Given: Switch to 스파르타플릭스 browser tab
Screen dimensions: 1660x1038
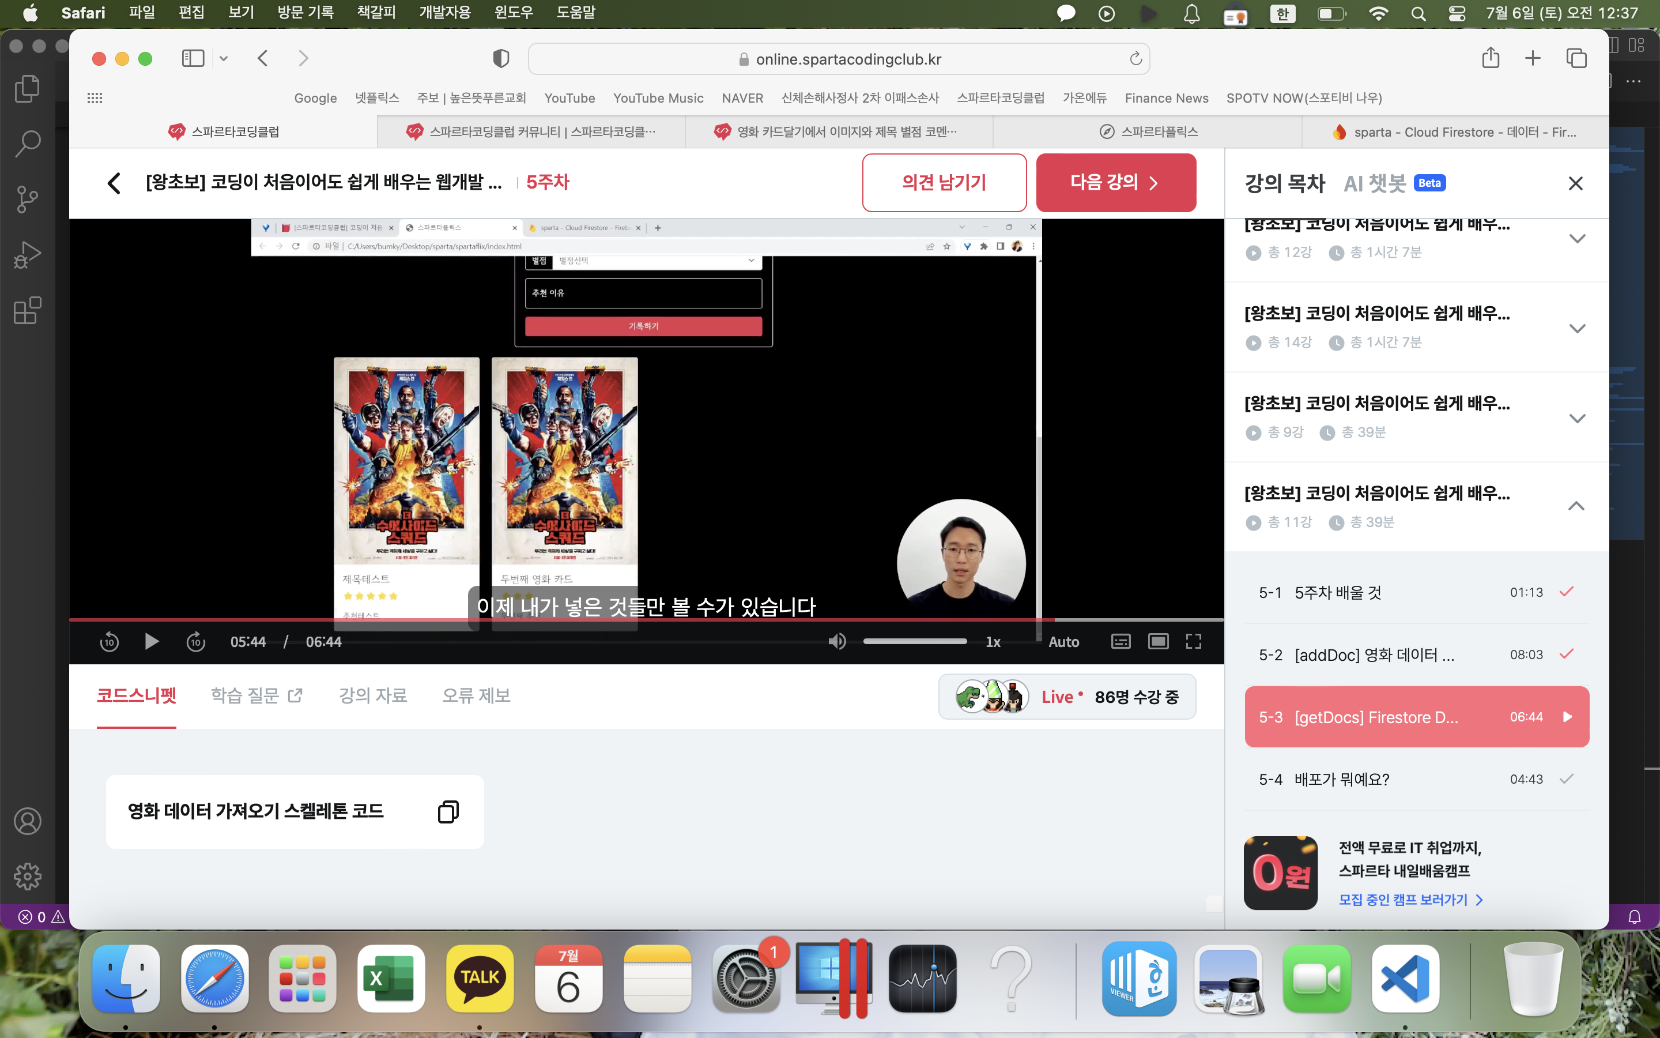Looking at the screenshot, I should (x=1148, y=132).
